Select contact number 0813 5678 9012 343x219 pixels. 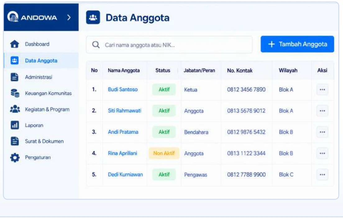tap(246, 111)
